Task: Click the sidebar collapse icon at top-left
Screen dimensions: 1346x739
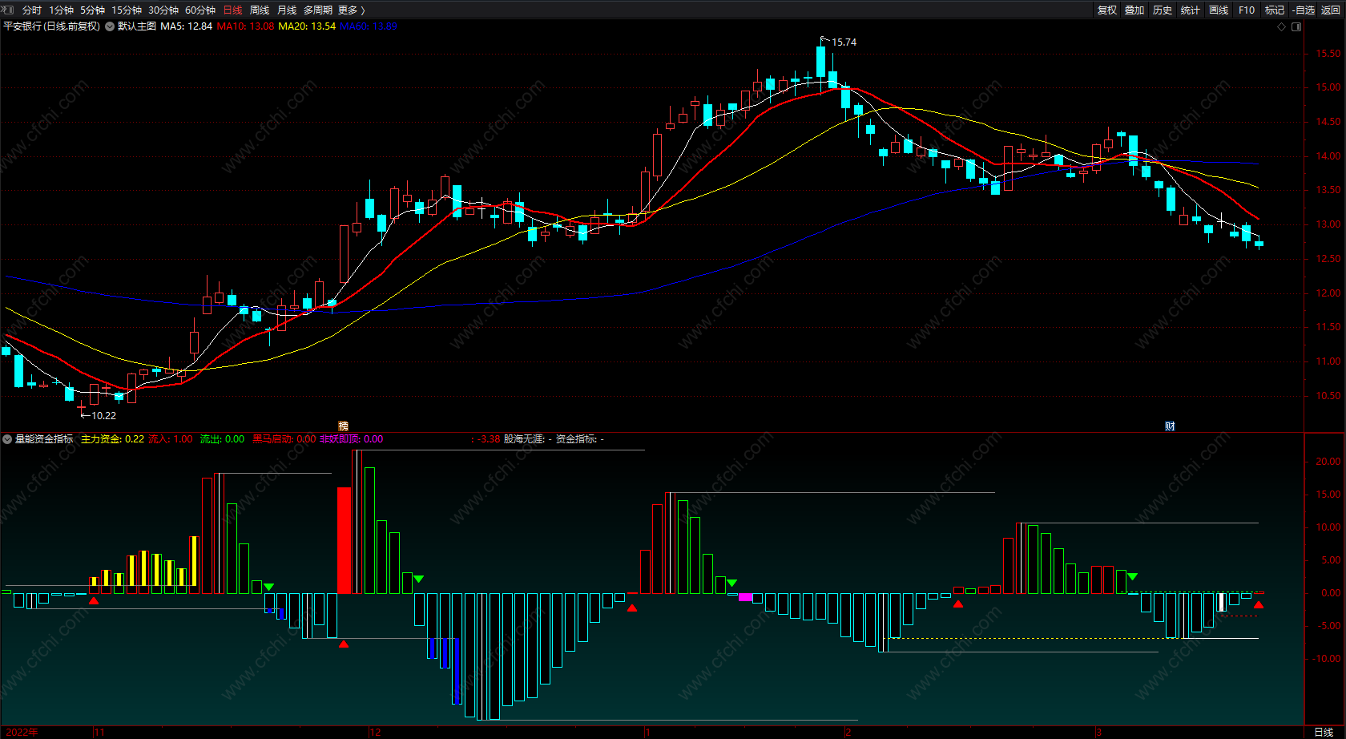Action: pyautogui.click(x=8, y=10)
